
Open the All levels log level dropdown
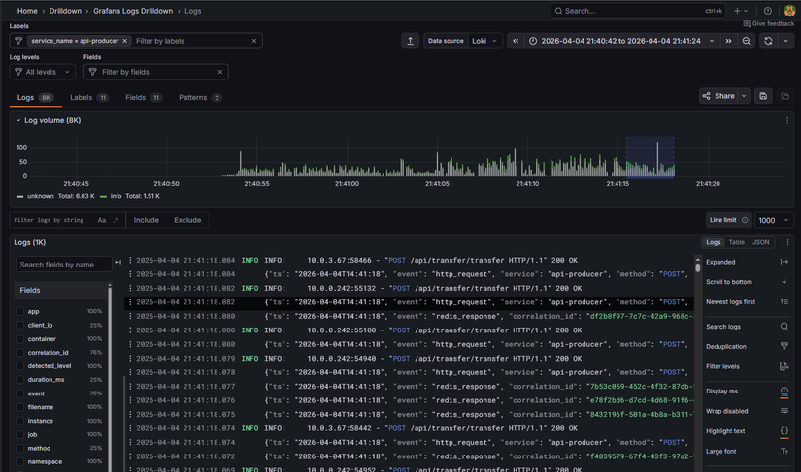(x=42, y=72)
